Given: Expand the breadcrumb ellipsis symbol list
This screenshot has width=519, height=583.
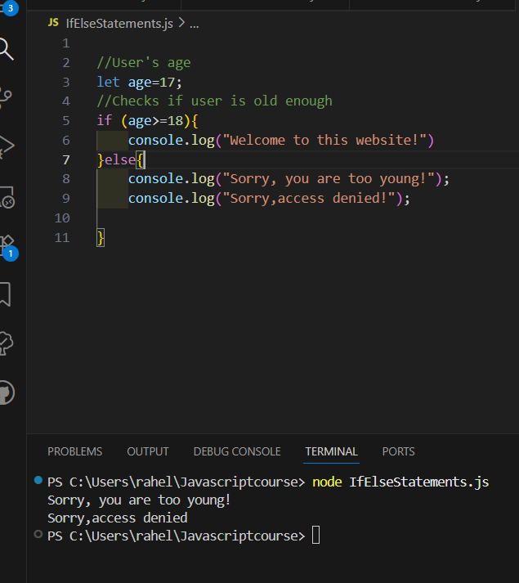Looking at the screenshot, I should (x=195, y=24).
